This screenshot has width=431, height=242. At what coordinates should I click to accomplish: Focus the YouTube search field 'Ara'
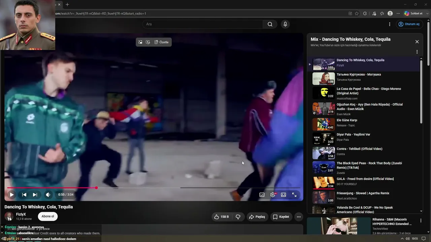click(x=203, y=24)
